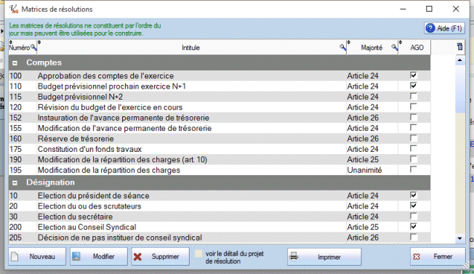Check AGO for Constitution d'un fonds travaux
The width and height of the screenshot is (474, 274).
[413, 149]
